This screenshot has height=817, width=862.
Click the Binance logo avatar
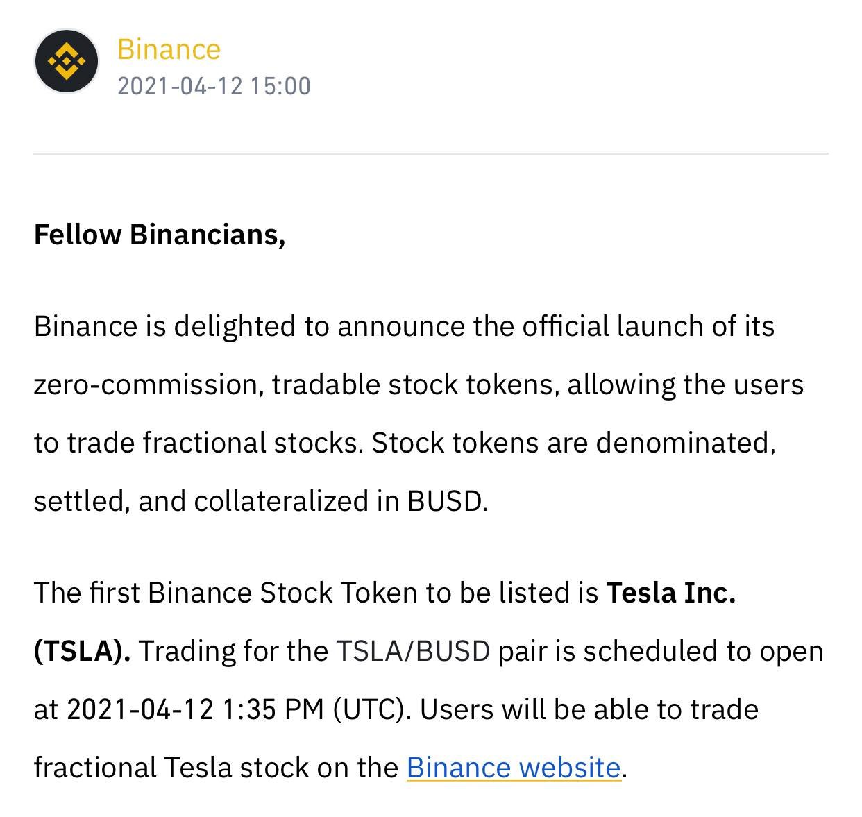(x=67, y=61)
